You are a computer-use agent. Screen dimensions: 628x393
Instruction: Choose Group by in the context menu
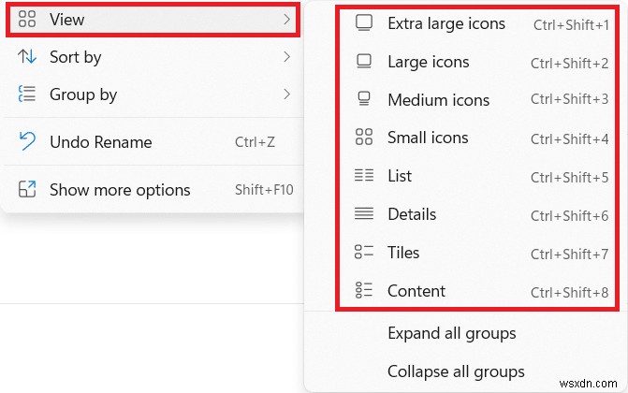[x=83, y=95]
